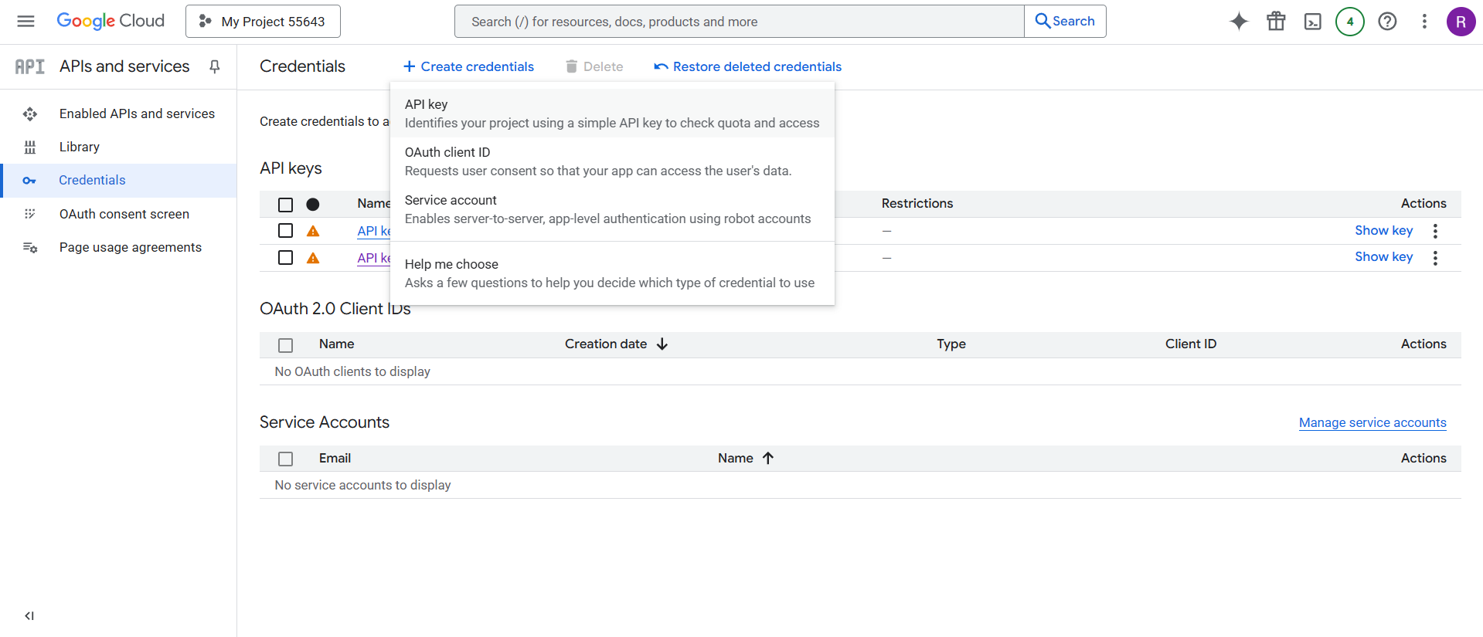Open actions kebab for second API key
The height and width of the screenshot is (637, 1483).
1435,258
